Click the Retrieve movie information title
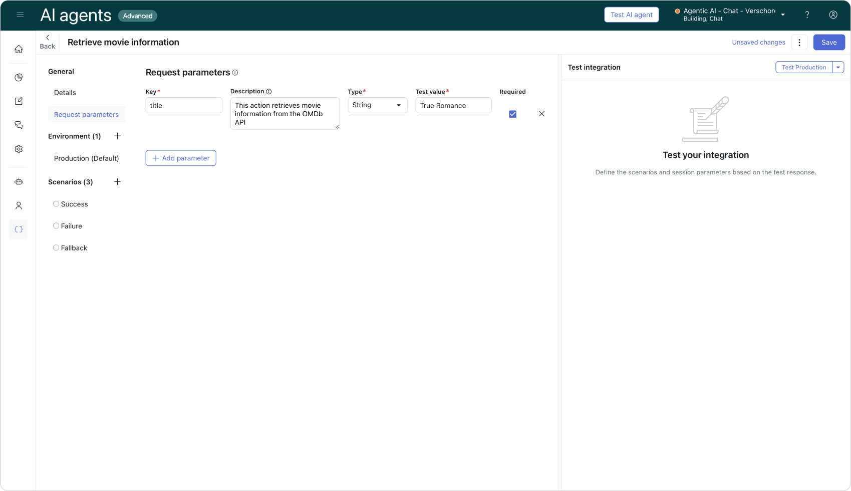Image resolution: width=851 pixels, height=491 pixels. (123, 43)
